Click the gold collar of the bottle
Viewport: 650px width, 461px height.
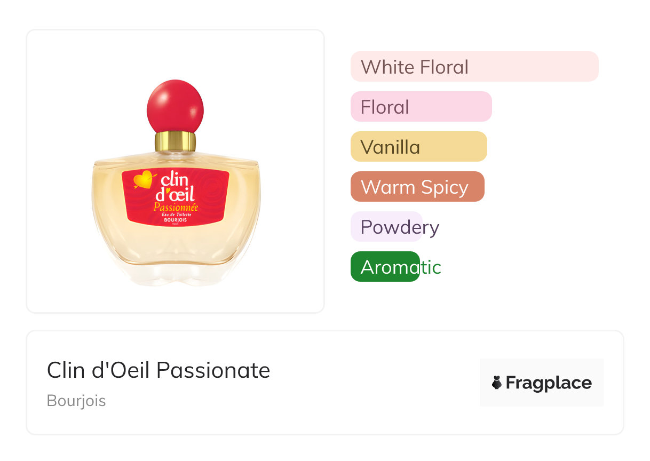pos(175,141)
